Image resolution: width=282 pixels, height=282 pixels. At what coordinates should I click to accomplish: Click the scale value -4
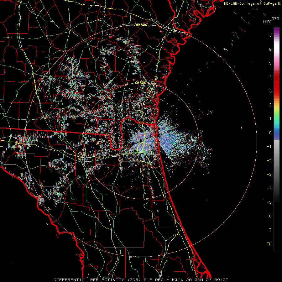pyautogui.click(x=269, y=188)
